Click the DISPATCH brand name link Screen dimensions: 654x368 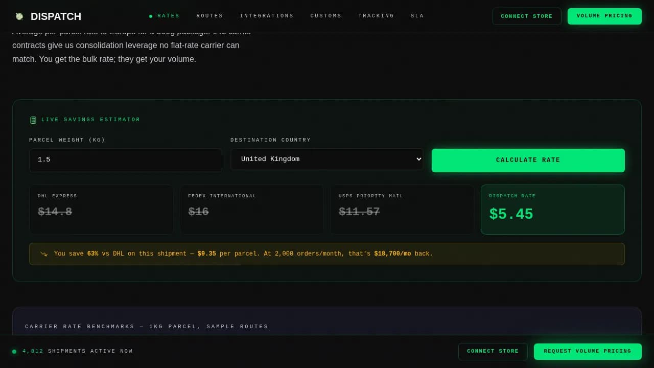(56, 16)
